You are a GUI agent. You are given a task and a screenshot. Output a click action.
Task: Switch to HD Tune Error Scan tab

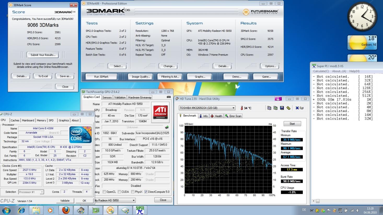click(x=233, y=116)
